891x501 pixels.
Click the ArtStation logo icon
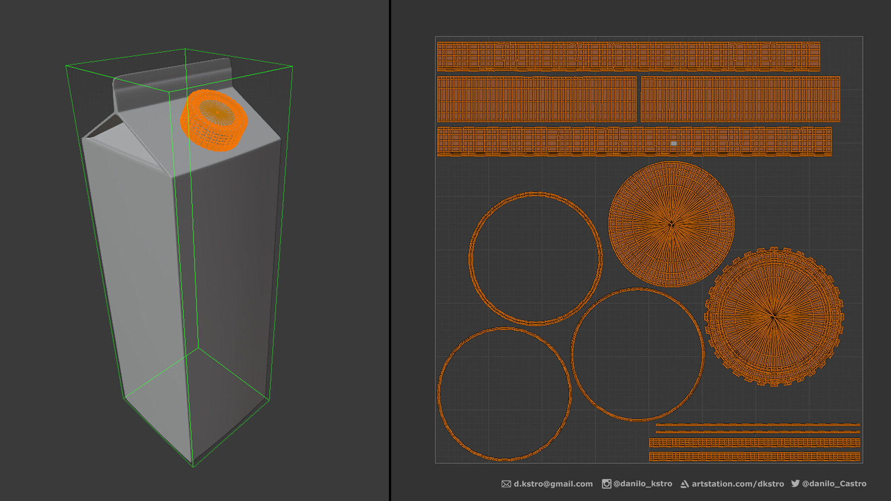tap(685, 484)
